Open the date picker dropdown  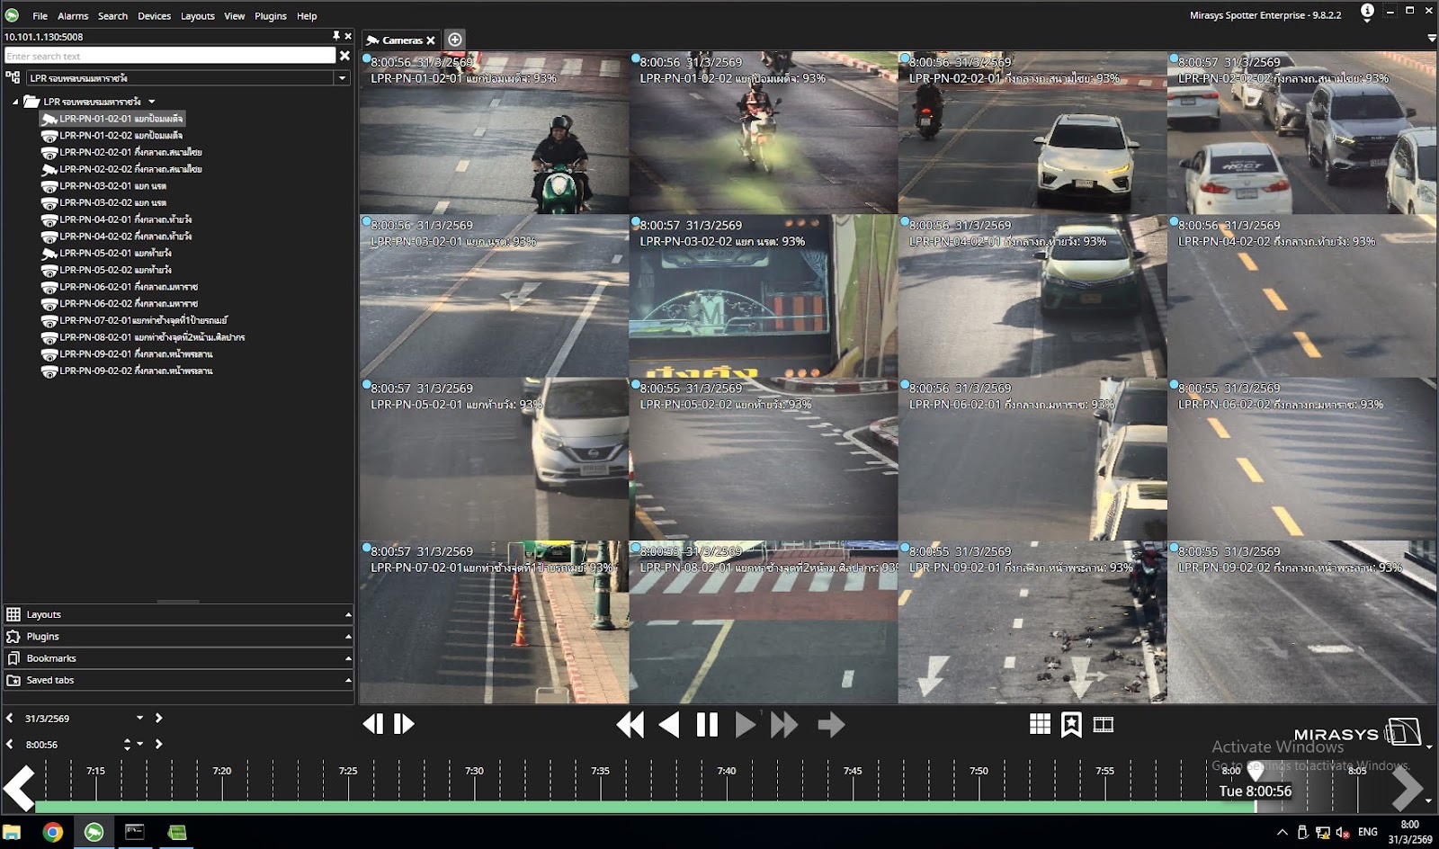click(139, 719)
